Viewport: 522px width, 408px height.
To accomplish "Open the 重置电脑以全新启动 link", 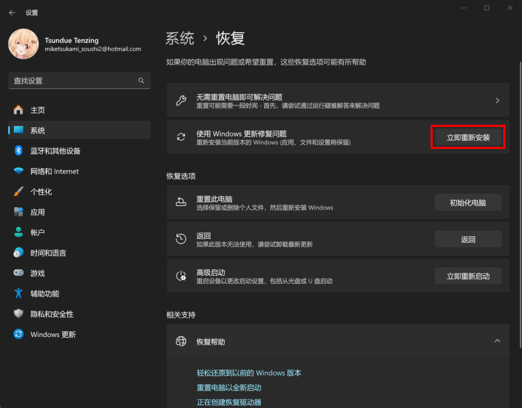I will 229,388.
